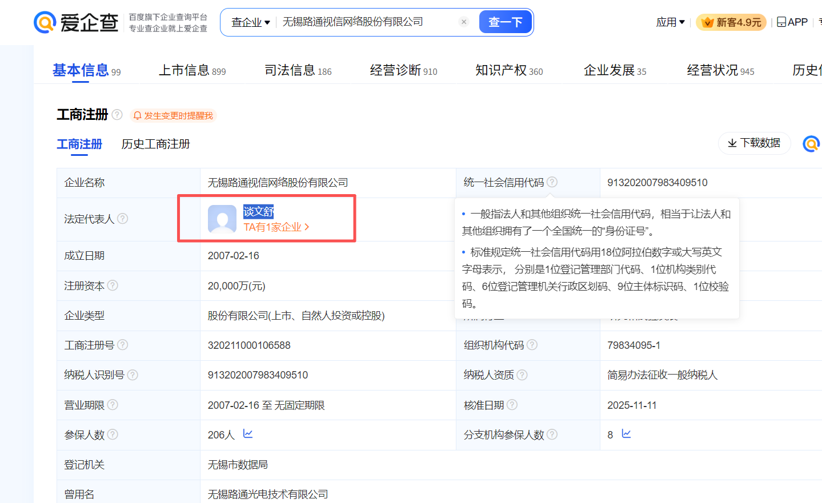Click the 下载数据 button
Screen dimensions: 822x503
(754, 143)
